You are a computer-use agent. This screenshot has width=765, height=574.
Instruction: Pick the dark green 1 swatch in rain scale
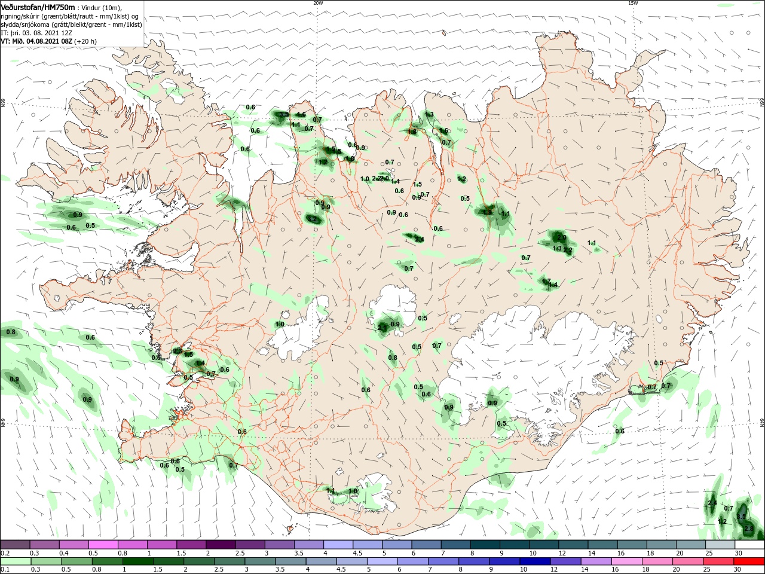point(138,561)
